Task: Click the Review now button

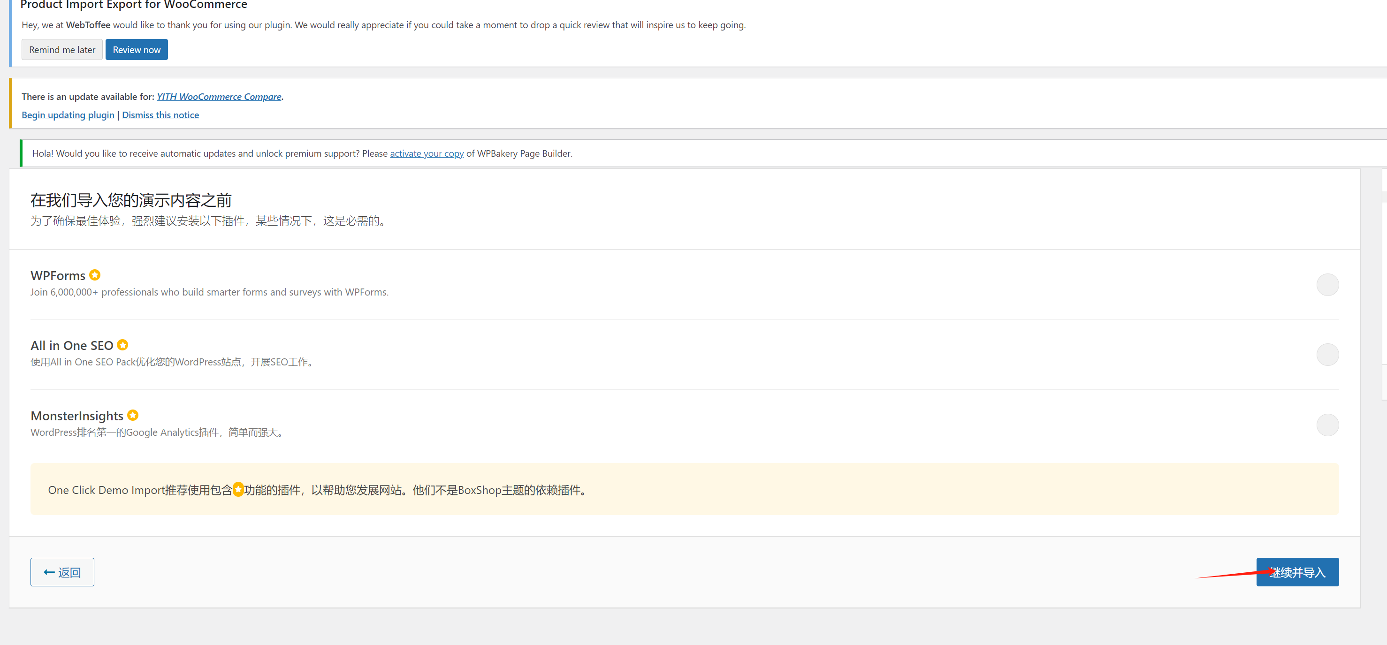Action: 137,50
